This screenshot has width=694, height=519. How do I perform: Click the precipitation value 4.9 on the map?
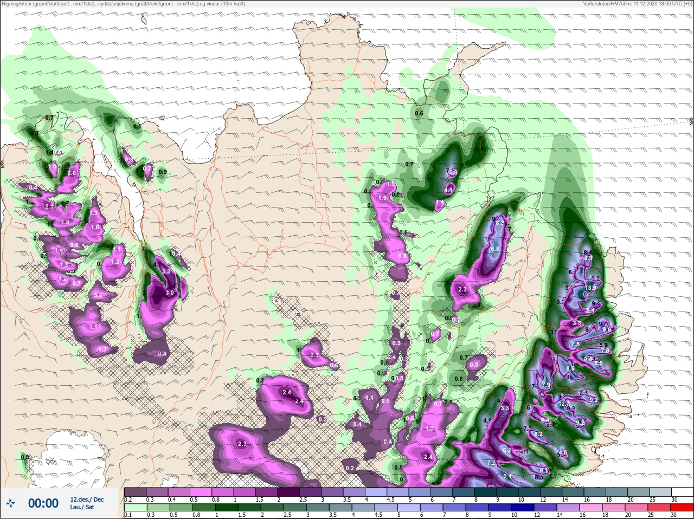[487, 420]
